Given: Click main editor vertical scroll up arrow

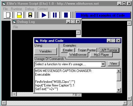Looking at the screenshot, I should point(129,23).
